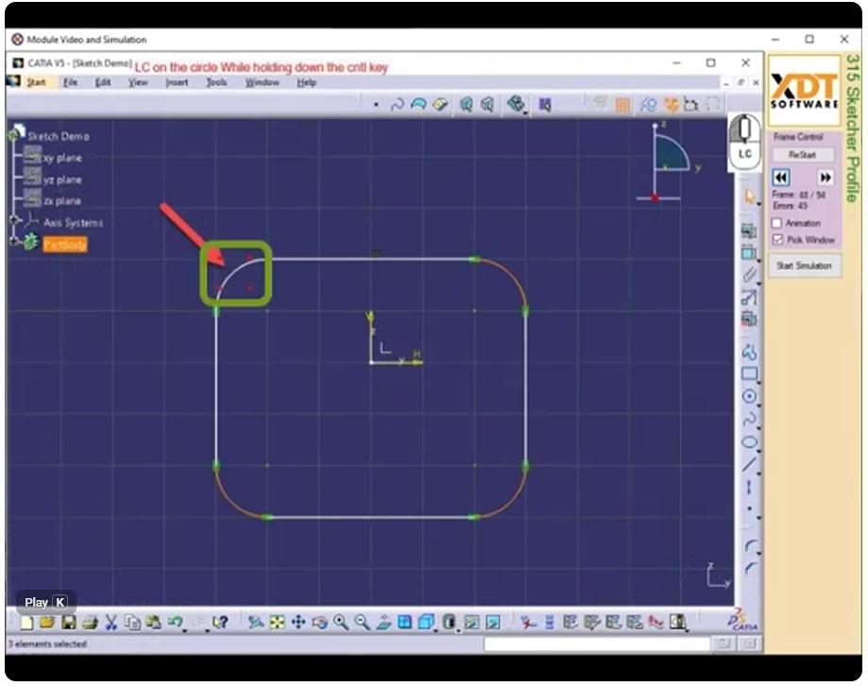
Task: Select the Pan tool icon
Action: [x=298, y=623]
